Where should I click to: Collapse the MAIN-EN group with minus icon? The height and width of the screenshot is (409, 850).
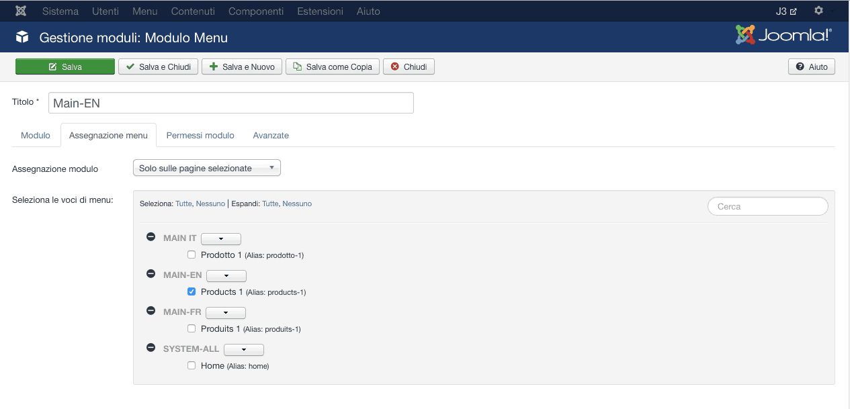151,274
